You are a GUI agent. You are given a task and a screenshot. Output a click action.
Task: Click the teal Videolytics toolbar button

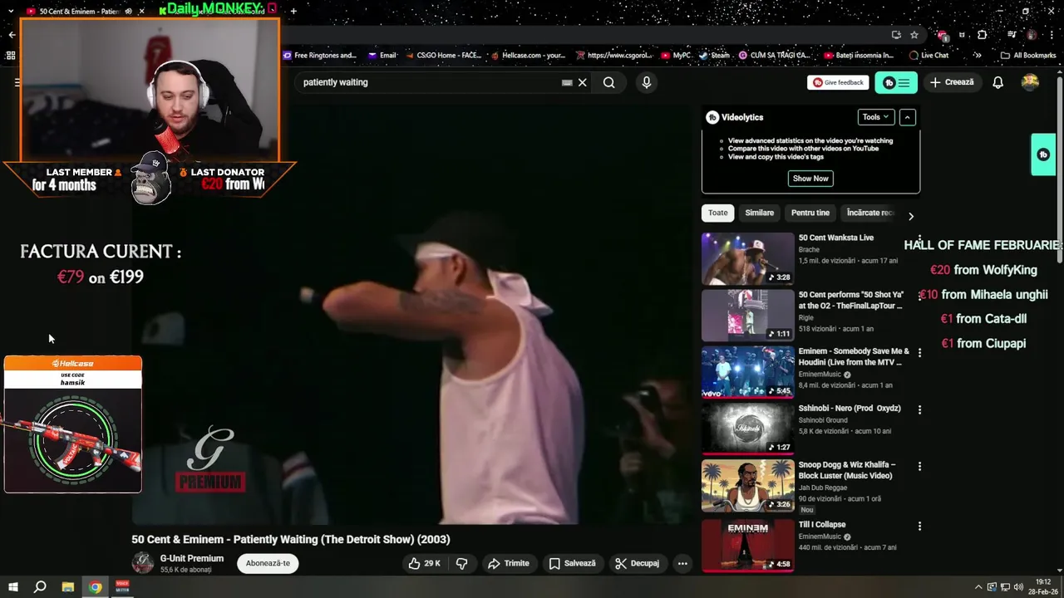(896, 82)
